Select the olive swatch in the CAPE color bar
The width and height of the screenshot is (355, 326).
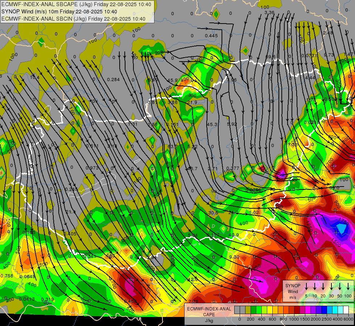pyautogui.click(x=248, y=310)
